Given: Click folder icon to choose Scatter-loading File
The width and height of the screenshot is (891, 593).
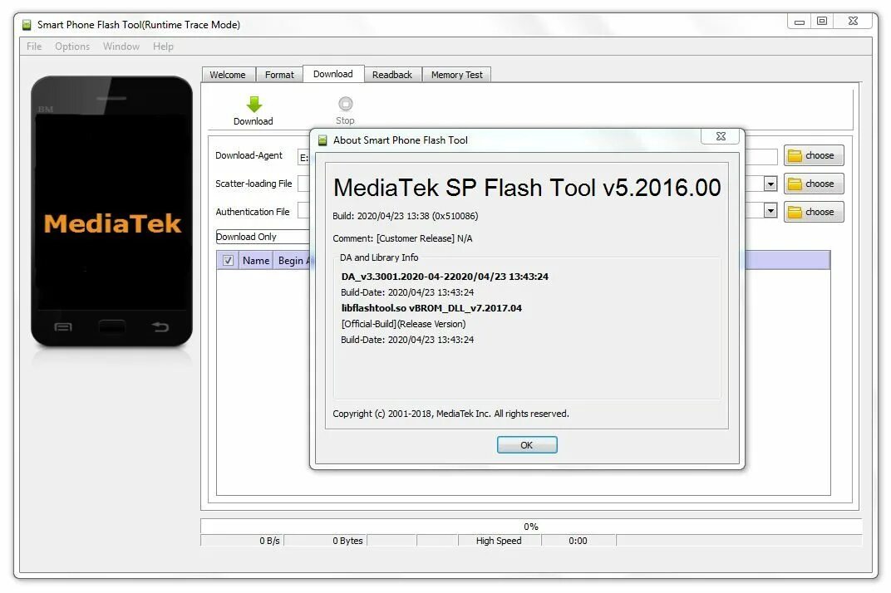Looking at the screenshot, I should point(795,184).
